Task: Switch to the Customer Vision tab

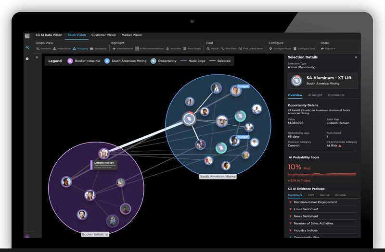Action: coord(104,35)
